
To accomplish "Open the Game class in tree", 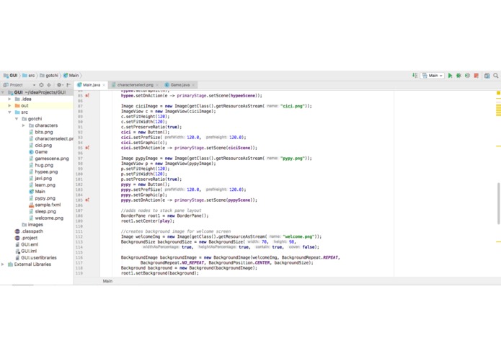I will [x=38, y=152].
